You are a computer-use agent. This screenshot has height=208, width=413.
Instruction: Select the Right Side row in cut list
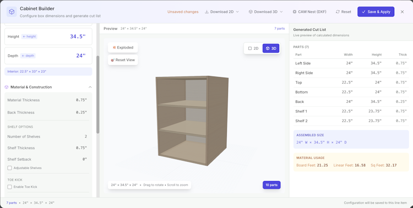pyautogui.click(x=351, y=73)
